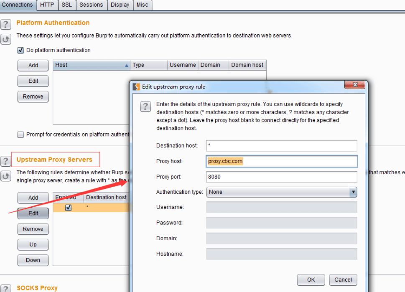
Task: Switch to the SSL tab
Action: 66,5
